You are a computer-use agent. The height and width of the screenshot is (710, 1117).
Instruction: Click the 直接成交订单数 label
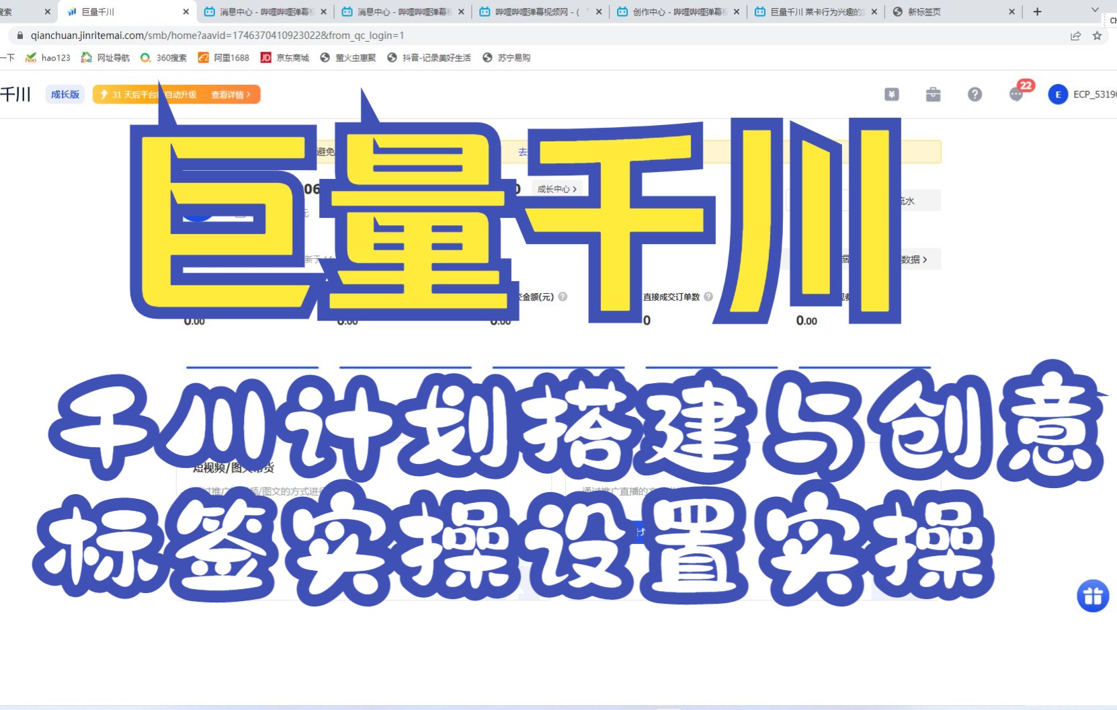671,297
